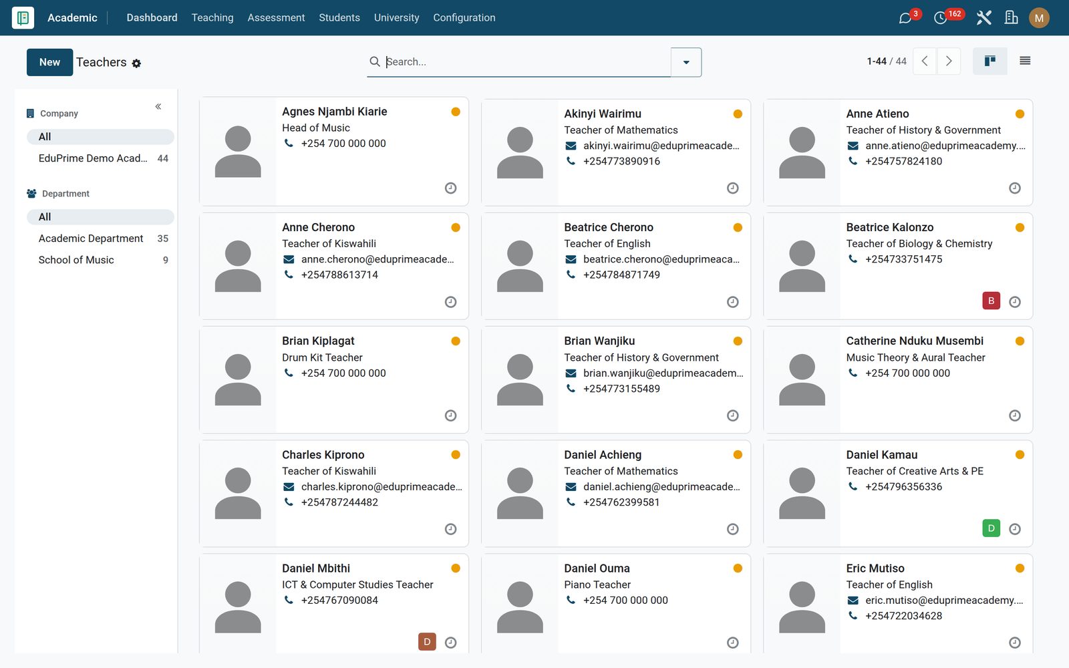
Task: Open activity clock on Brian Wanjiku card
Action: point(733,415)
